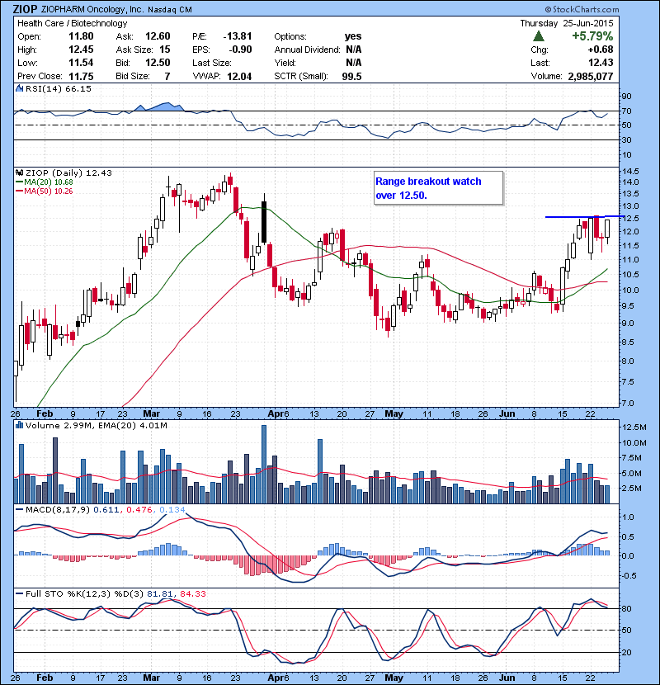Click the +5.79% percent change value
Viewport: 660px width, 685px height.
[x=592, y=35]
